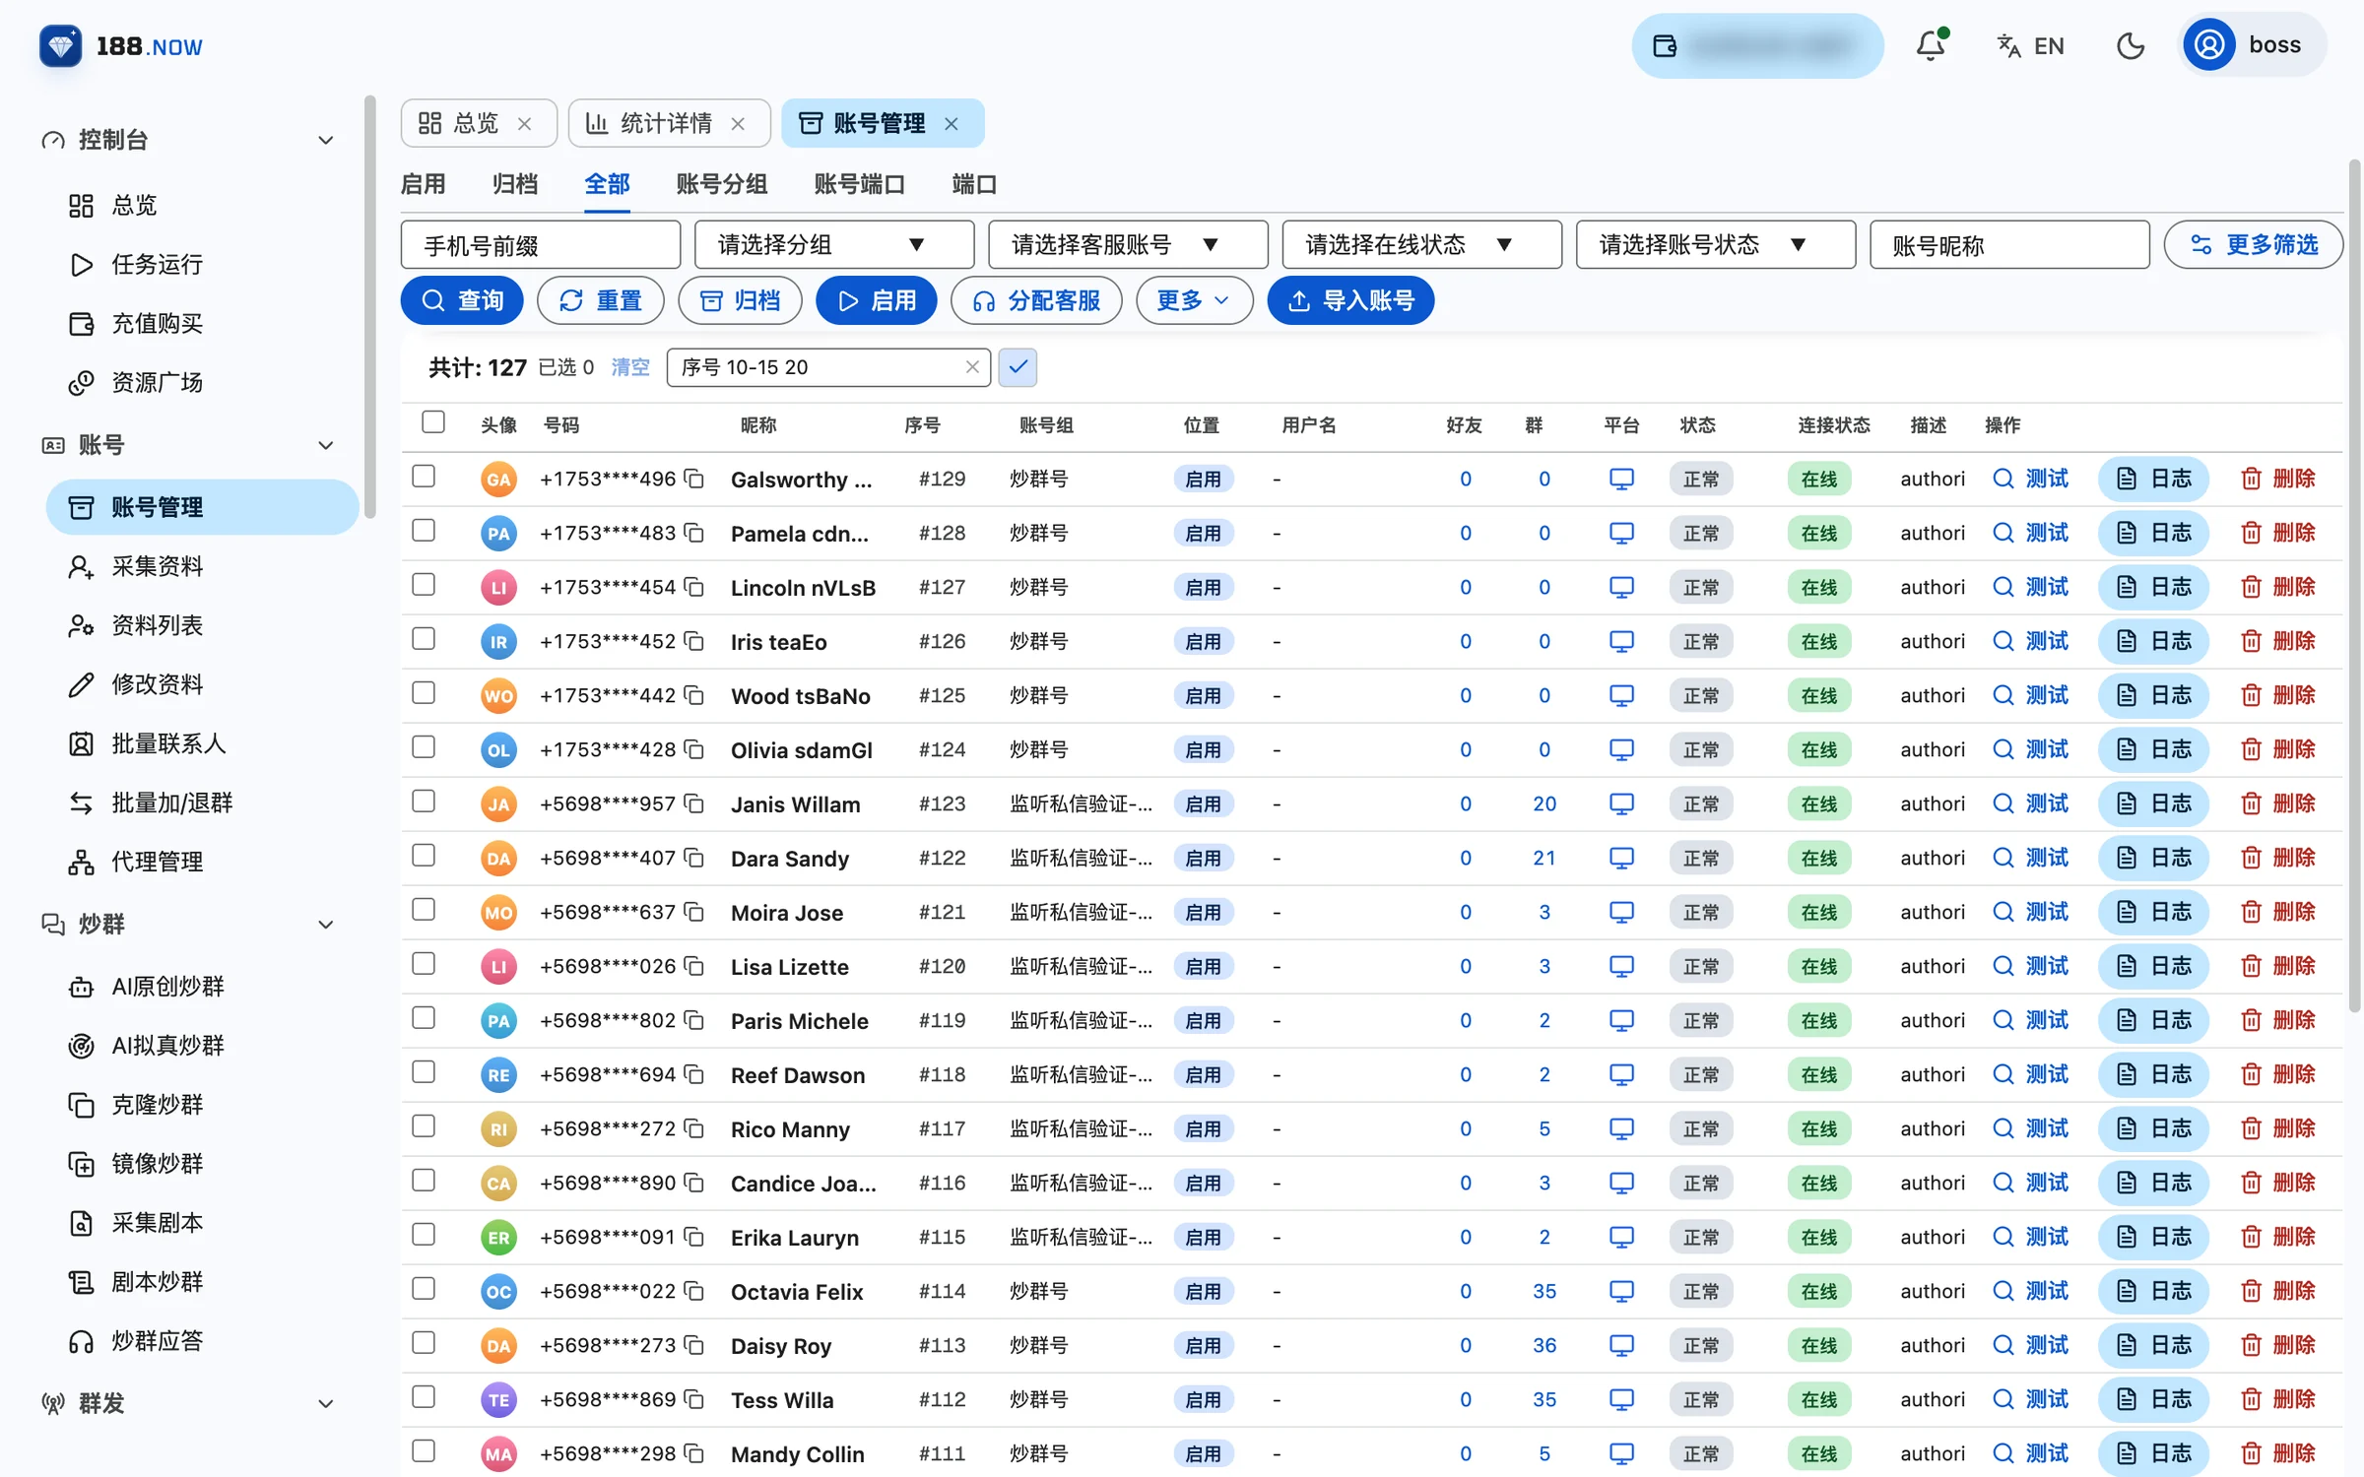The height and width of the screenshot is (1477, 2364).
Task: Click the wallet balance icon in header
Action: click(1665, 45)
